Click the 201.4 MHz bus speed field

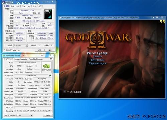19,38
